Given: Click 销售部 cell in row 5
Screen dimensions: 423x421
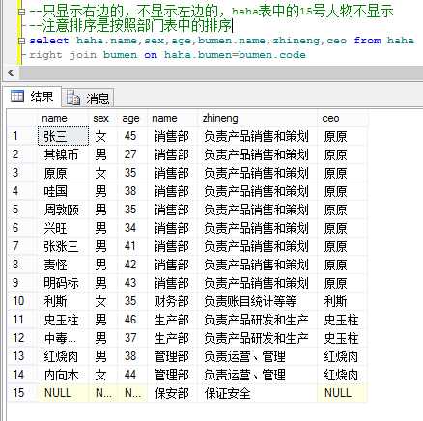Looking at the screenshot, I should tap(173, 210).
